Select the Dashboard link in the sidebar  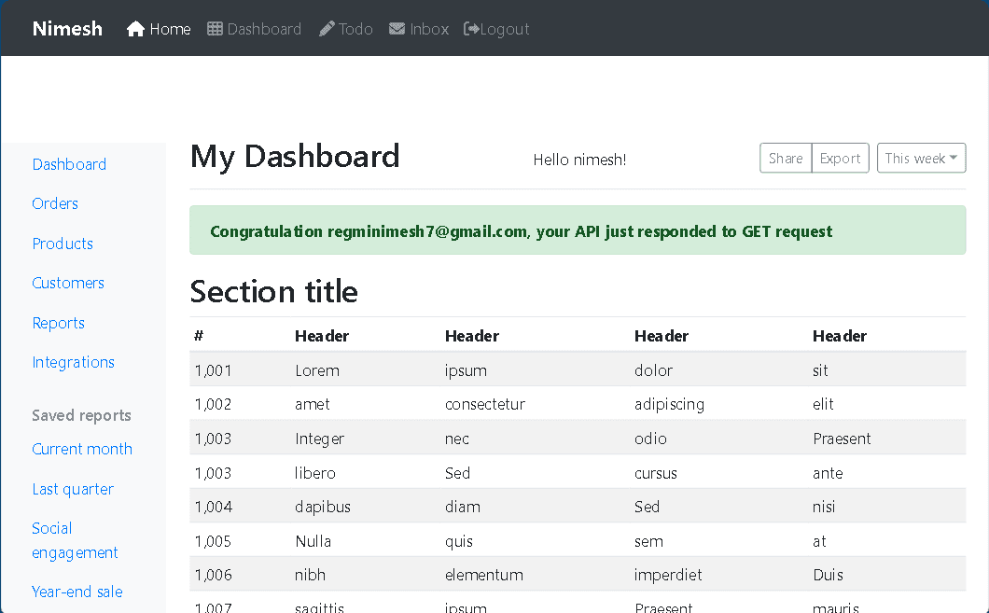click(x=69, y=164)
